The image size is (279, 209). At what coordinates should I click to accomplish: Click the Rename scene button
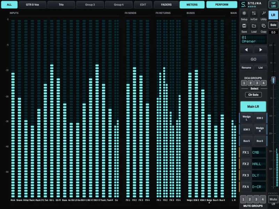pos(246,68)
